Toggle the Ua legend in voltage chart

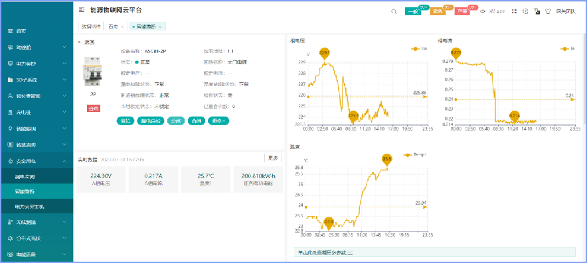tap(418, 48)
